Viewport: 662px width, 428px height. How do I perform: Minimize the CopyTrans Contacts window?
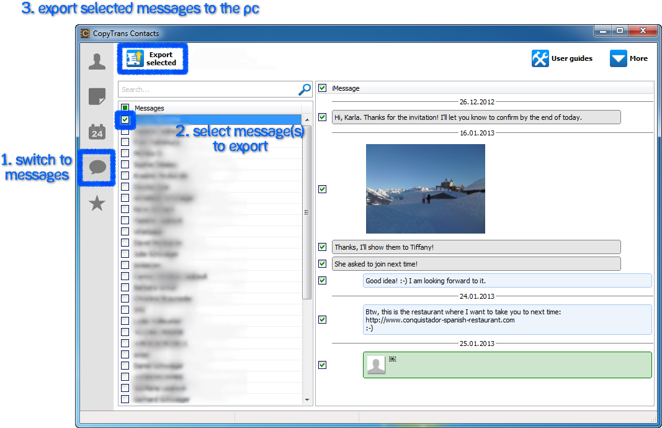click(603, 31)
